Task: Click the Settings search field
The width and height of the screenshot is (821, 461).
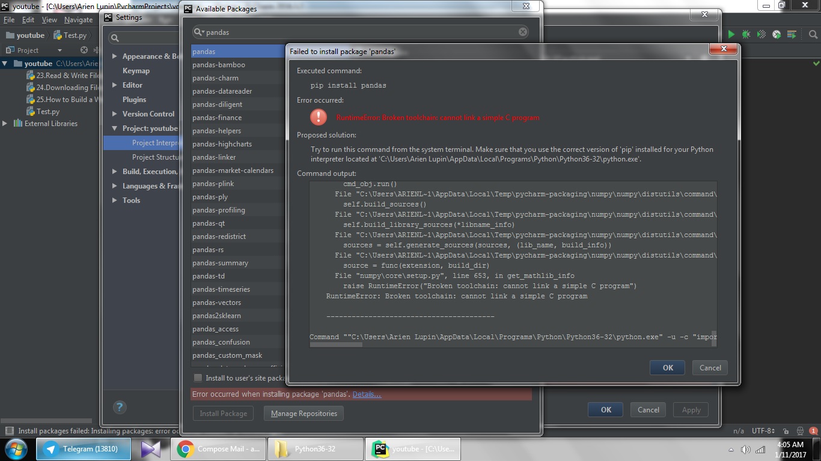Action: [x=144, y=37]
